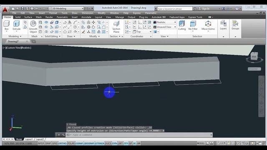Toggle INFER constraints in status bar
The image size is (267, 150).
click(x=41, y=143)
